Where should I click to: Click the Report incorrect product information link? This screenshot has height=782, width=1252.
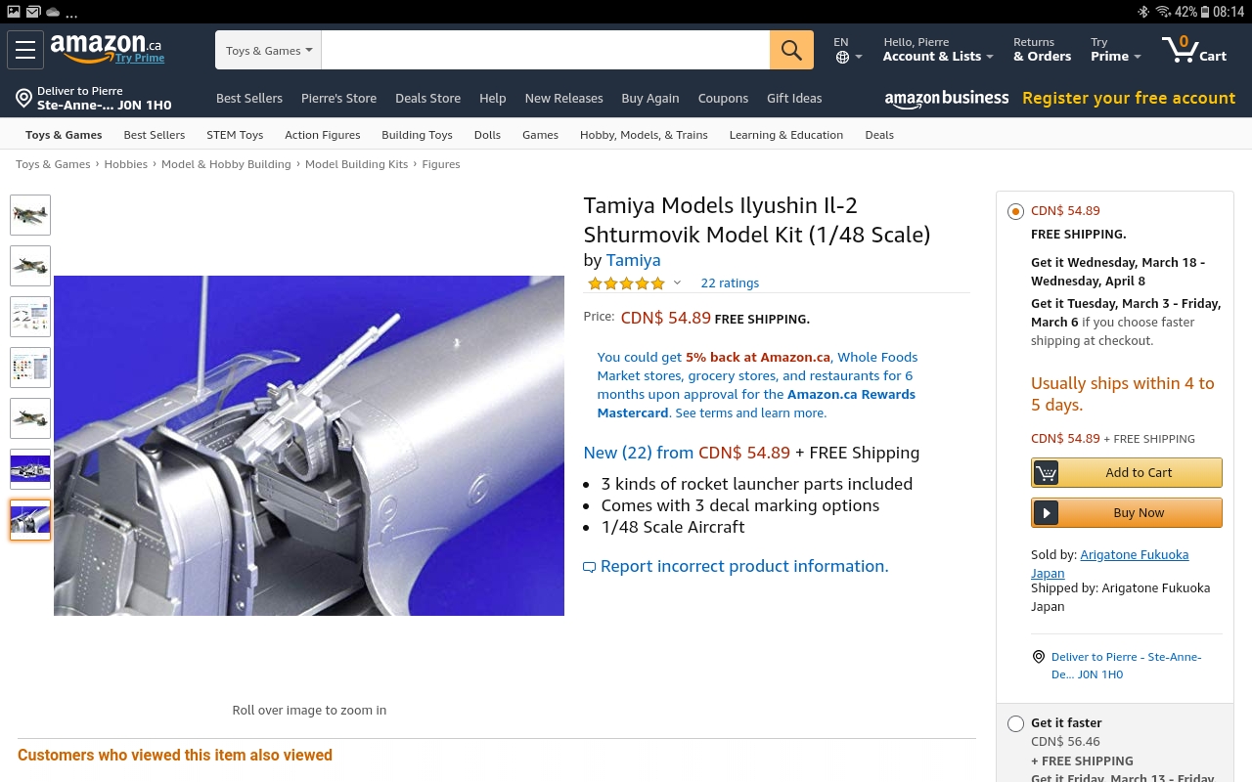point(744,566)
